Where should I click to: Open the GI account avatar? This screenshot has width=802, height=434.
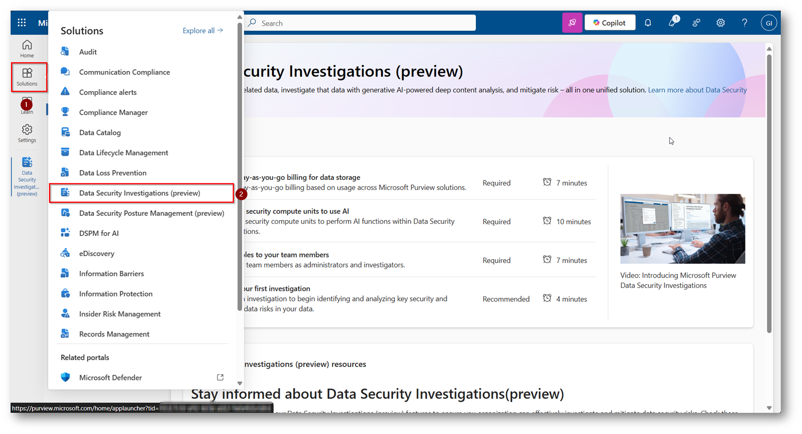click(769, 23)
